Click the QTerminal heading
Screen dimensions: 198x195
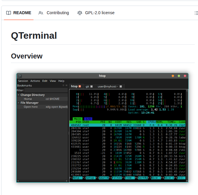(34, 35)
